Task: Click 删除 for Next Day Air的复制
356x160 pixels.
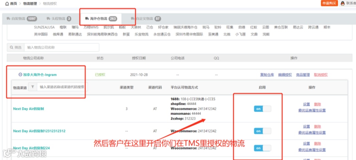Action: click(x=318, y=104)
